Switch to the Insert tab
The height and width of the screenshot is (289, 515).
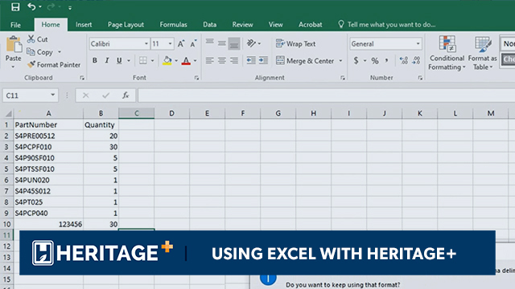[84, 25]
